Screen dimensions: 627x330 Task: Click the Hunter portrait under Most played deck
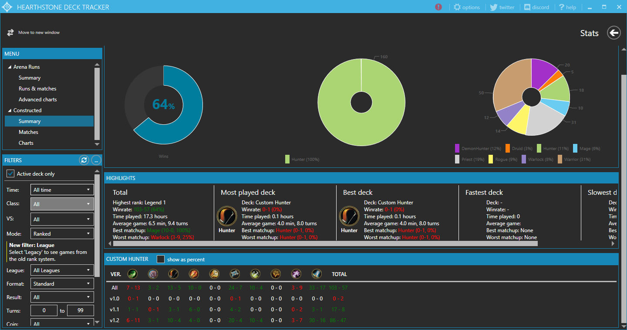point(227,216)
